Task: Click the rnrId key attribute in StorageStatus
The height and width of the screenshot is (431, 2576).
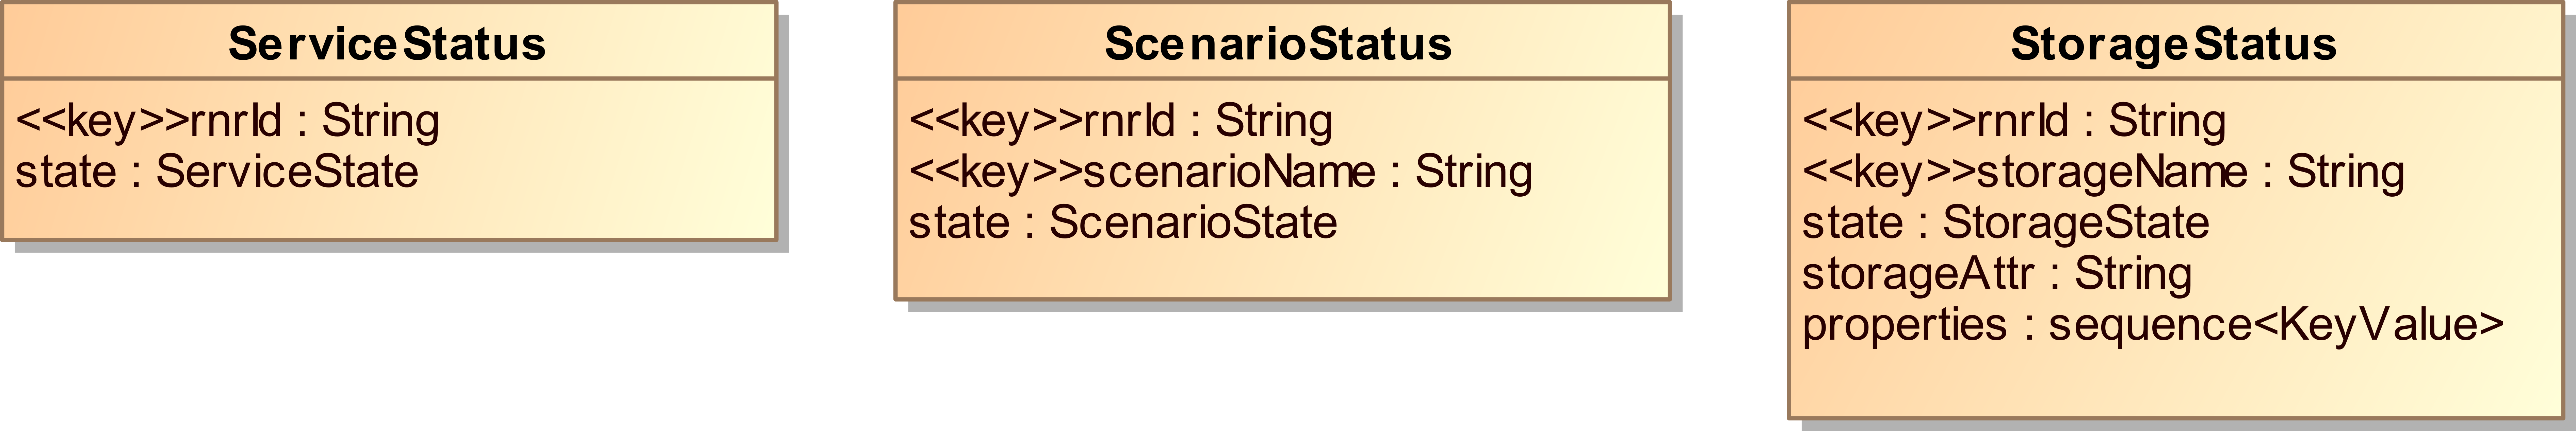Action: coord(2013,121)
